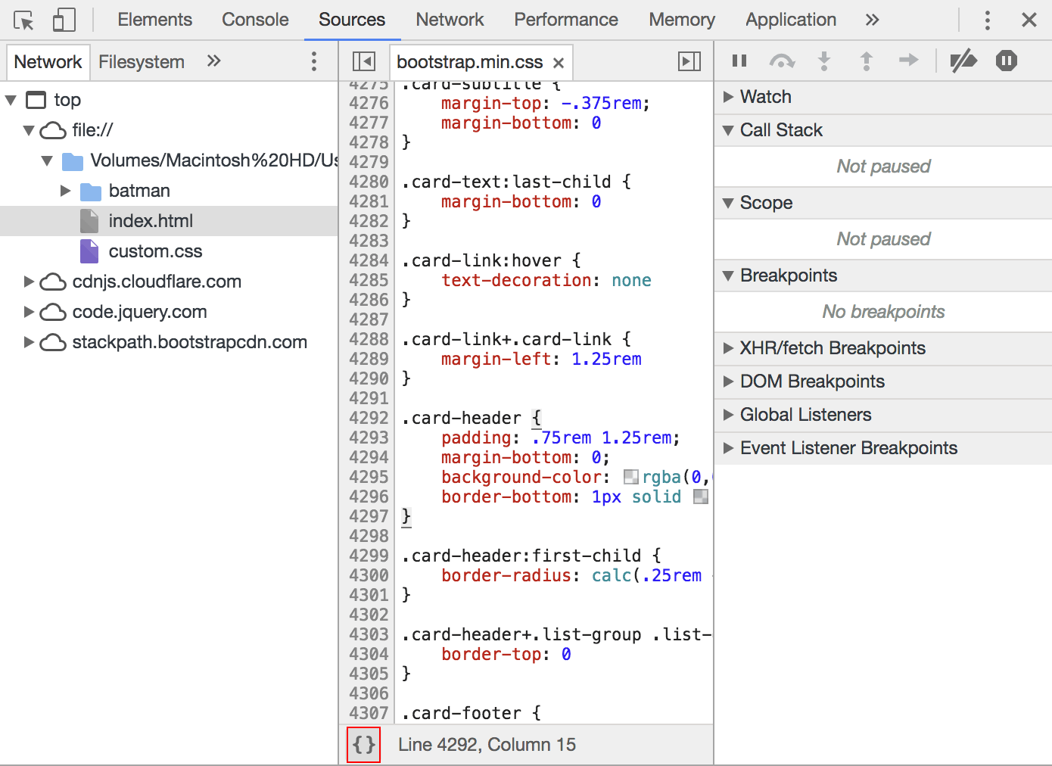Click line number 4285 in the gutter

369,280
